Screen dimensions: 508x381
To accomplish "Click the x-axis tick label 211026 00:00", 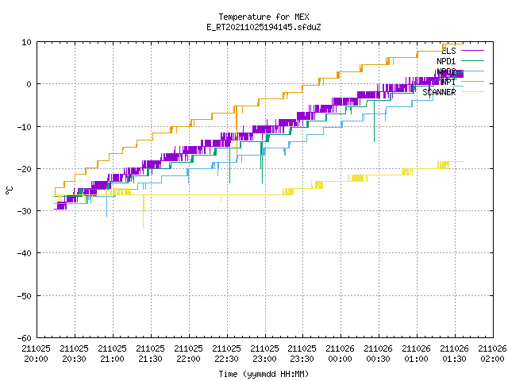I will coord(341,353).
